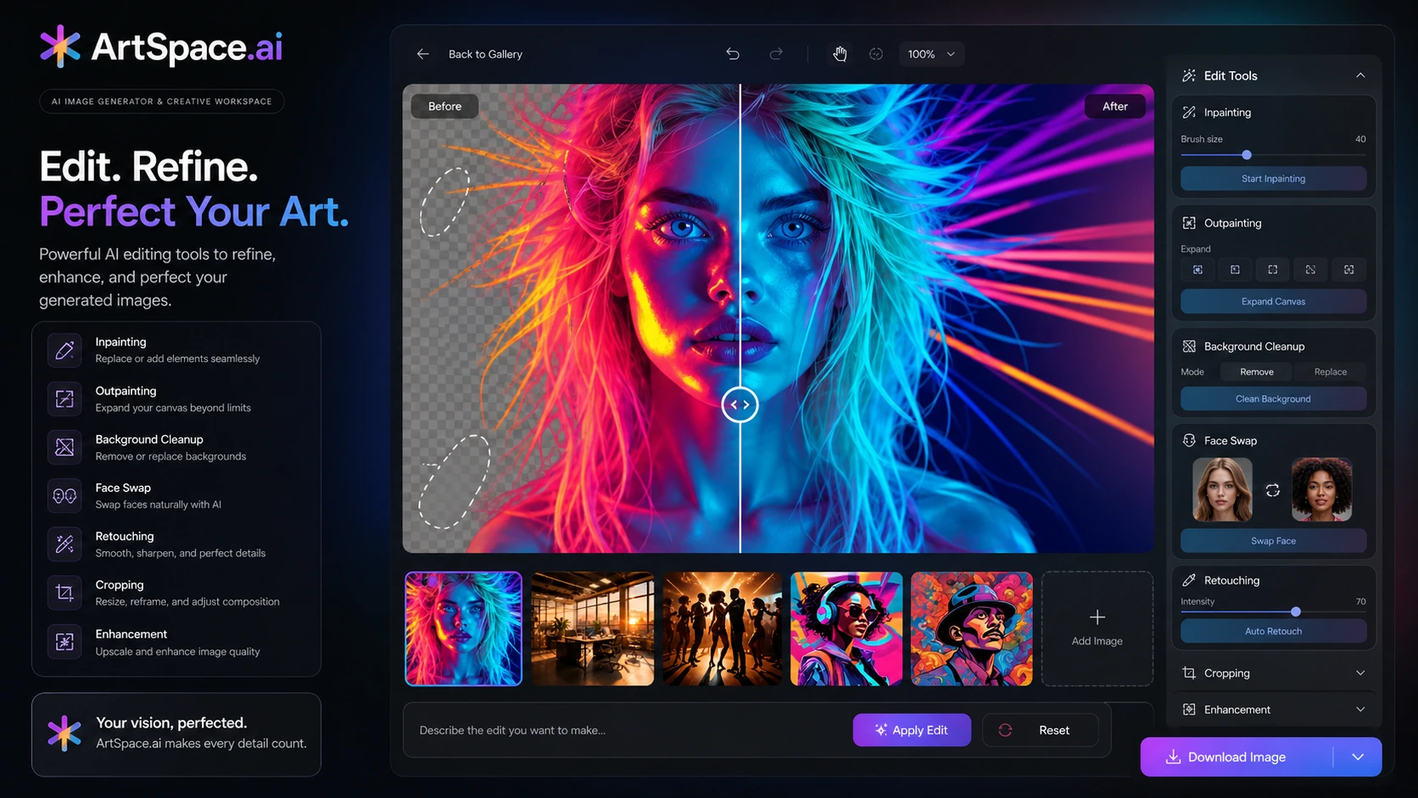Open the Download Image options arrow
Viewport: 1418px width, 798px height.
(x=1358, y=757)
